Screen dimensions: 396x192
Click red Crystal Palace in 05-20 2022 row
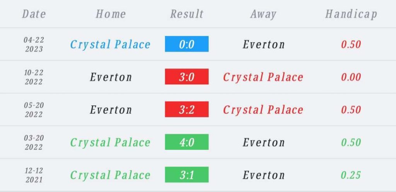coord(263,110)
